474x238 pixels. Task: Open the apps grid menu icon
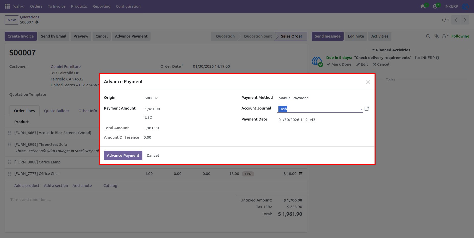click(7, 6)
